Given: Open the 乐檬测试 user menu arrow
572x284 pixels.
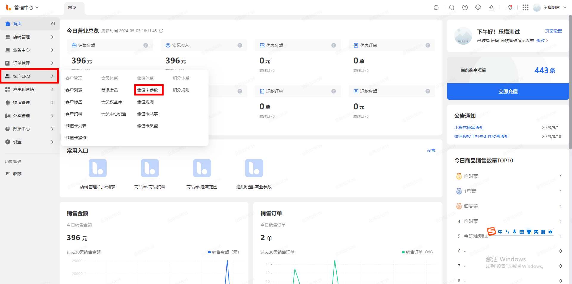Looking at the screenshot, I should coord(565,7).
